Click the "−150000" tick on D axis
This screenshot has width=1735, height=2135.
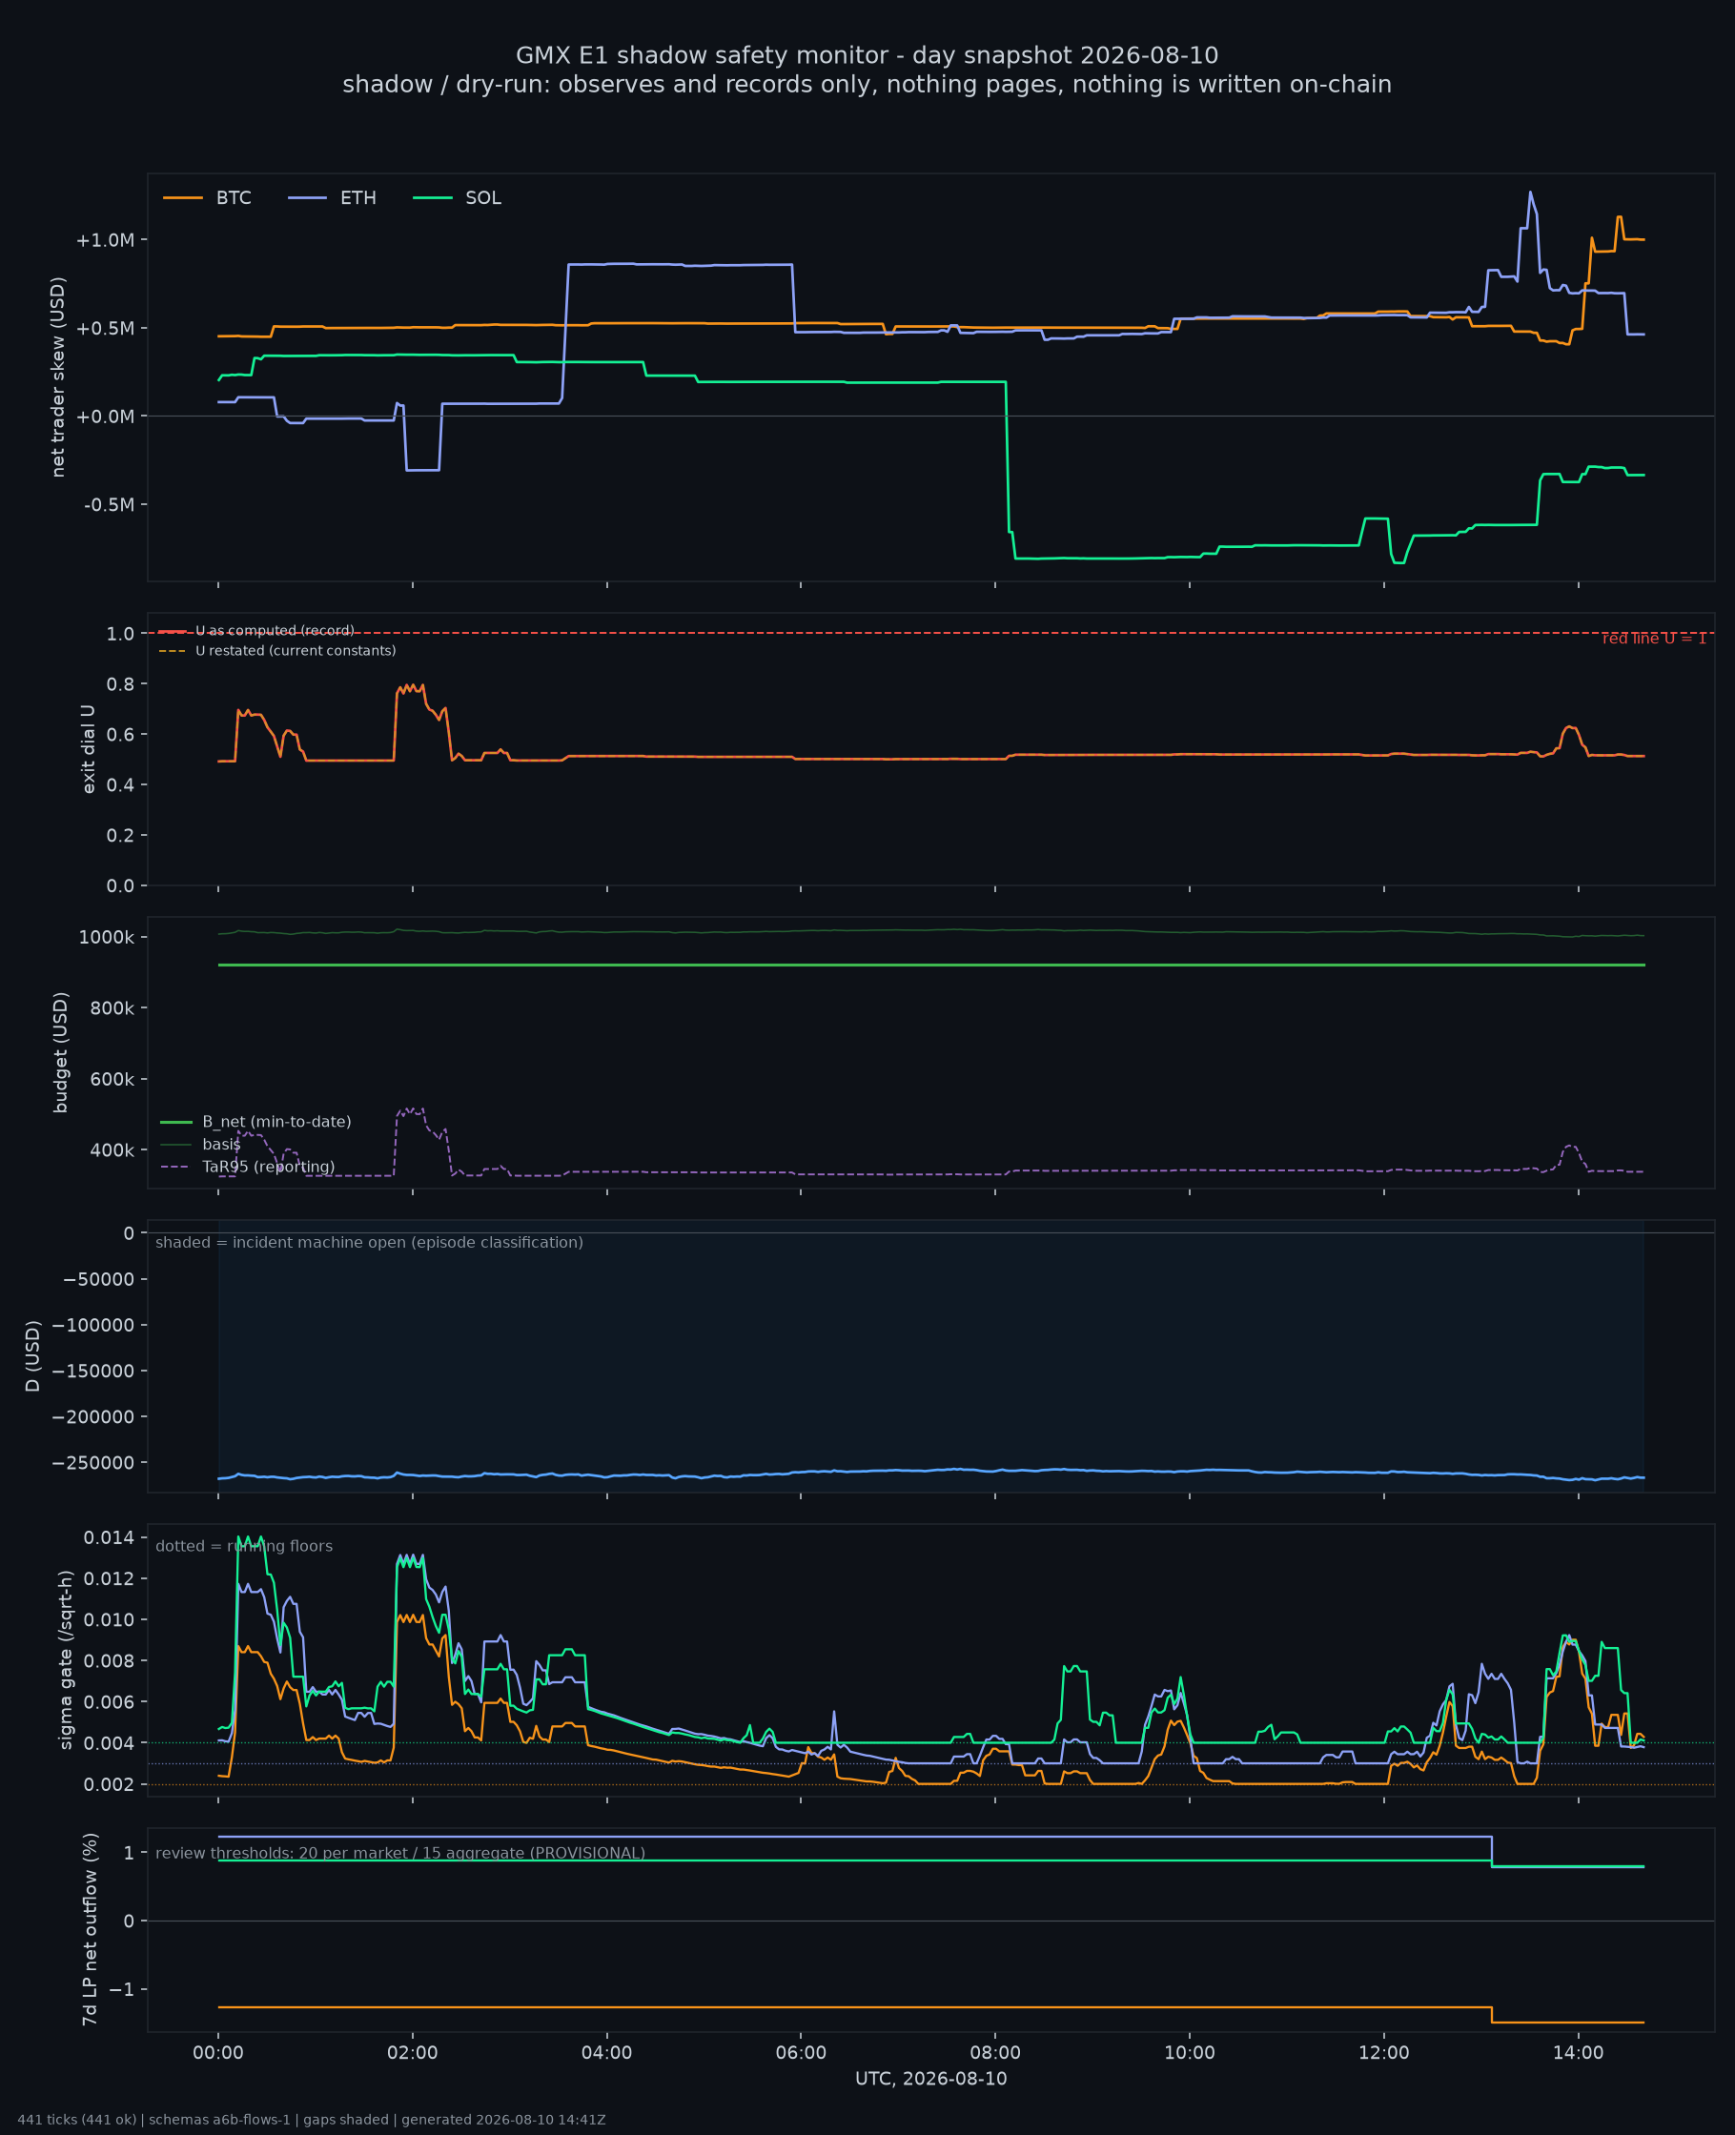click(x=93, y=1371)
